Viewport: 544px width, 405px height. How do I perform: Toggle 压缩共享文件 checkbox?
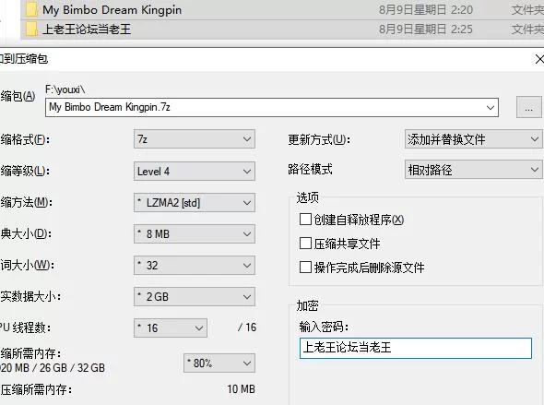305,244
